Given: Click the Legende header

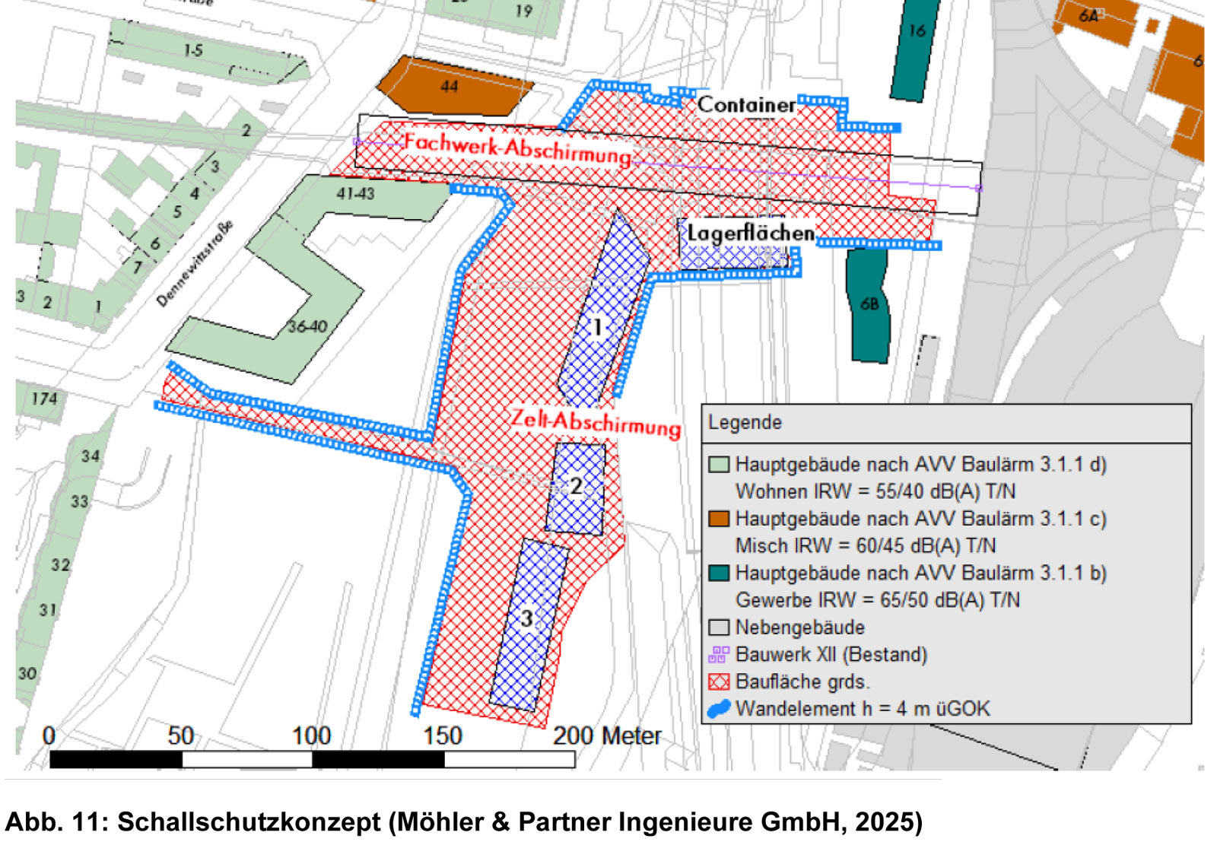Looking at the screenshot, I should click(745, 422).
